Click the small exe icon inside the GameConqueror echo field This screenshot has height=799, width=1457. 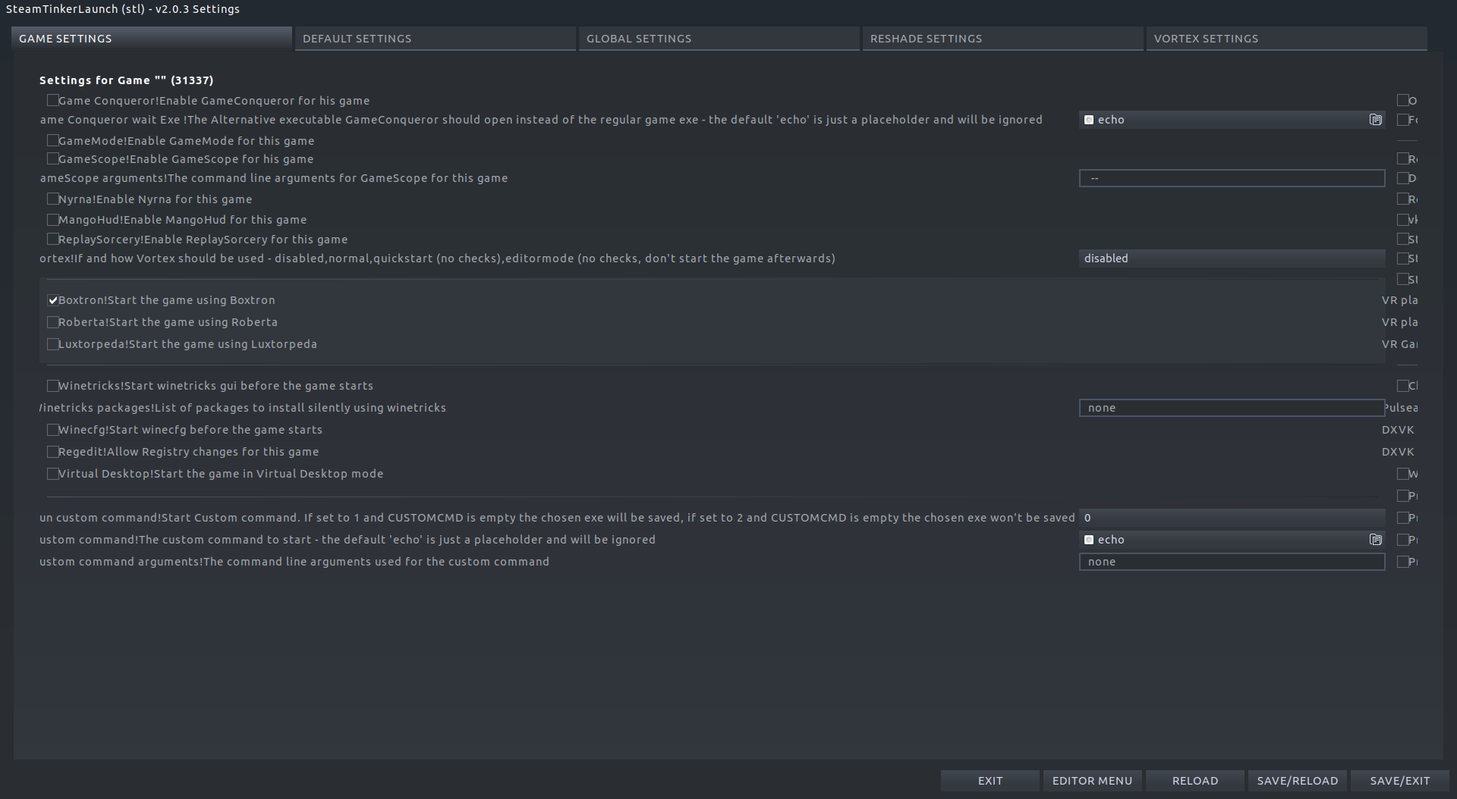pyautogui.click(x=1088, y=119)
